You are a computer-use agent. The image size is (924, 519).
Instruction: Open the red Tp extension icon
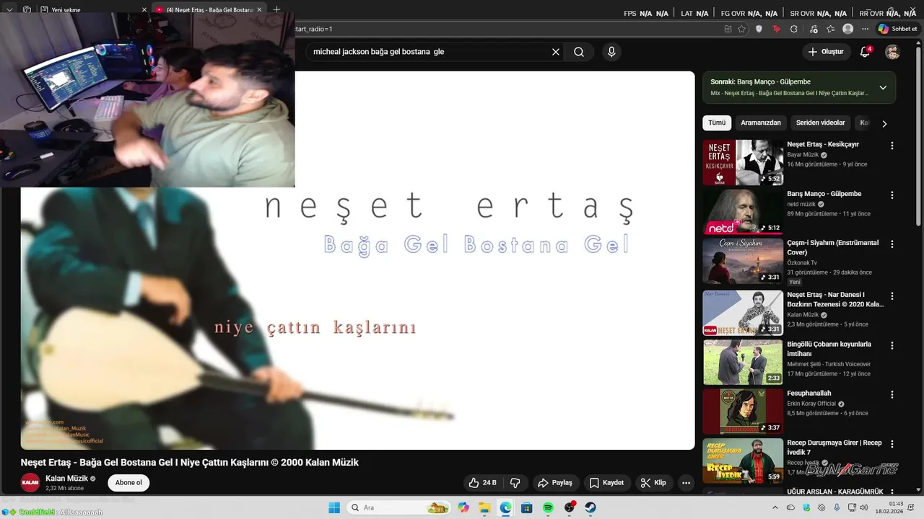pyautogui.click(x=776, y=29)
